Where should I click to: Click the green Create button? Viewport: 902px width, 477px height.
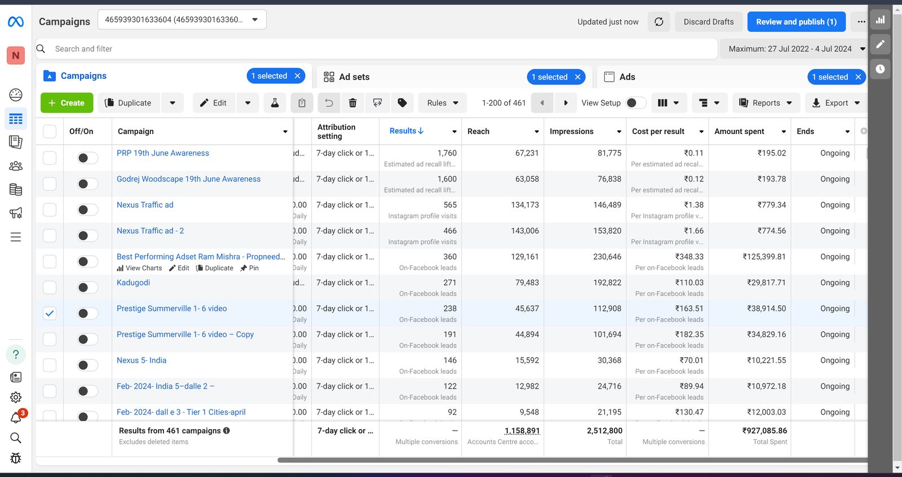pyautogui.click(x=67, y=103)
